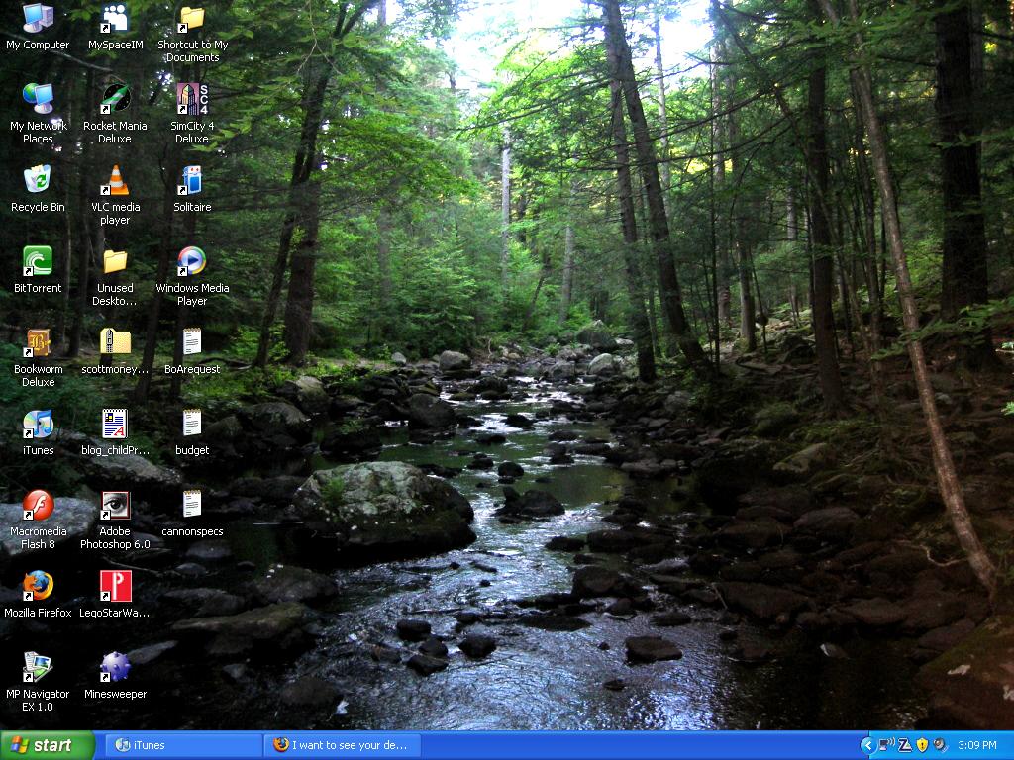
Task: Select the BitTorrent desktop icon
Action: [x=38, y=262]
